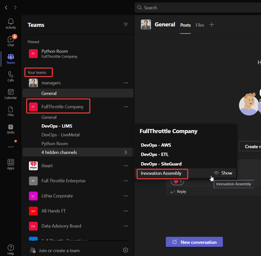The width and height of the screenshot is (261, 256).
Task: Open Chat in the sidebar
Action: [11, 41]
